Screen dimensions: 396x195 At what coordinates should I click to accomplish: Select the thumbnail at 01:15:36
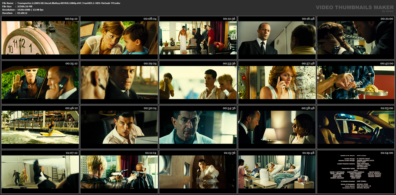(198, 172)
